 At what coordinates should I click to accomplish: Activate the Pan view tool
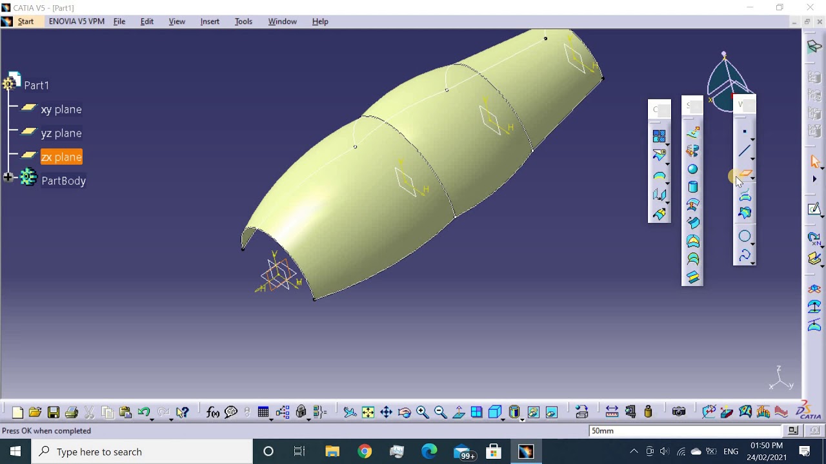pyautogui.click(x=386, y=412)
